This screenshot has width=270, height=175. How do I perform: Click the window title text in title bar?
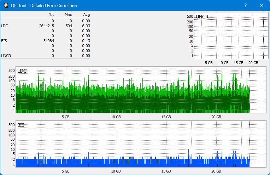(x=44, y=6)
